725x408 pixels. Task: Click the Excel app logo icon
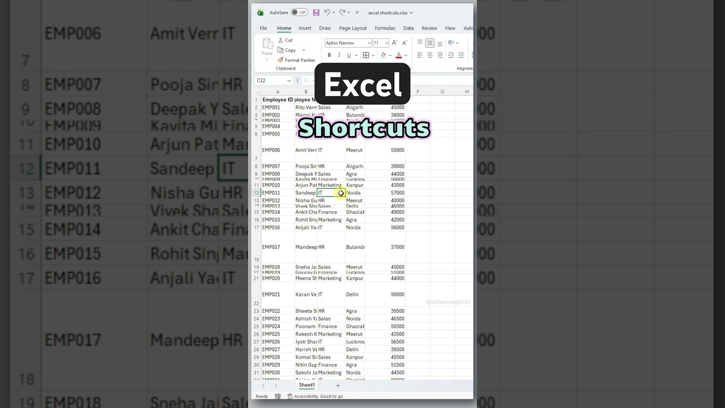click(x=260, y=12)
